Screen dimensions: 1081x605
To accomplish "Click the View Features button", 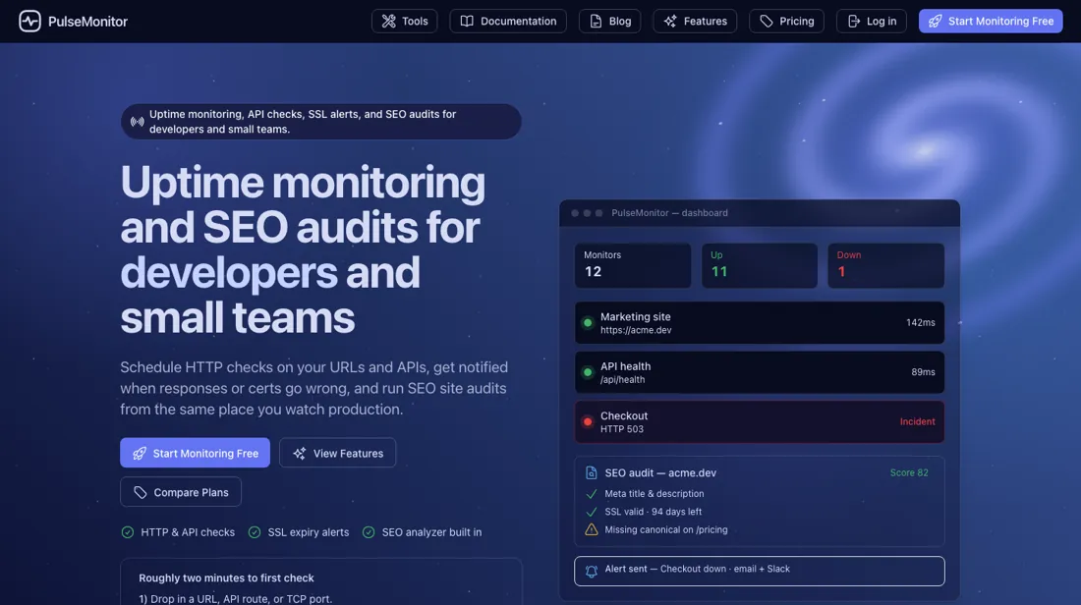I will coord(338,453).
